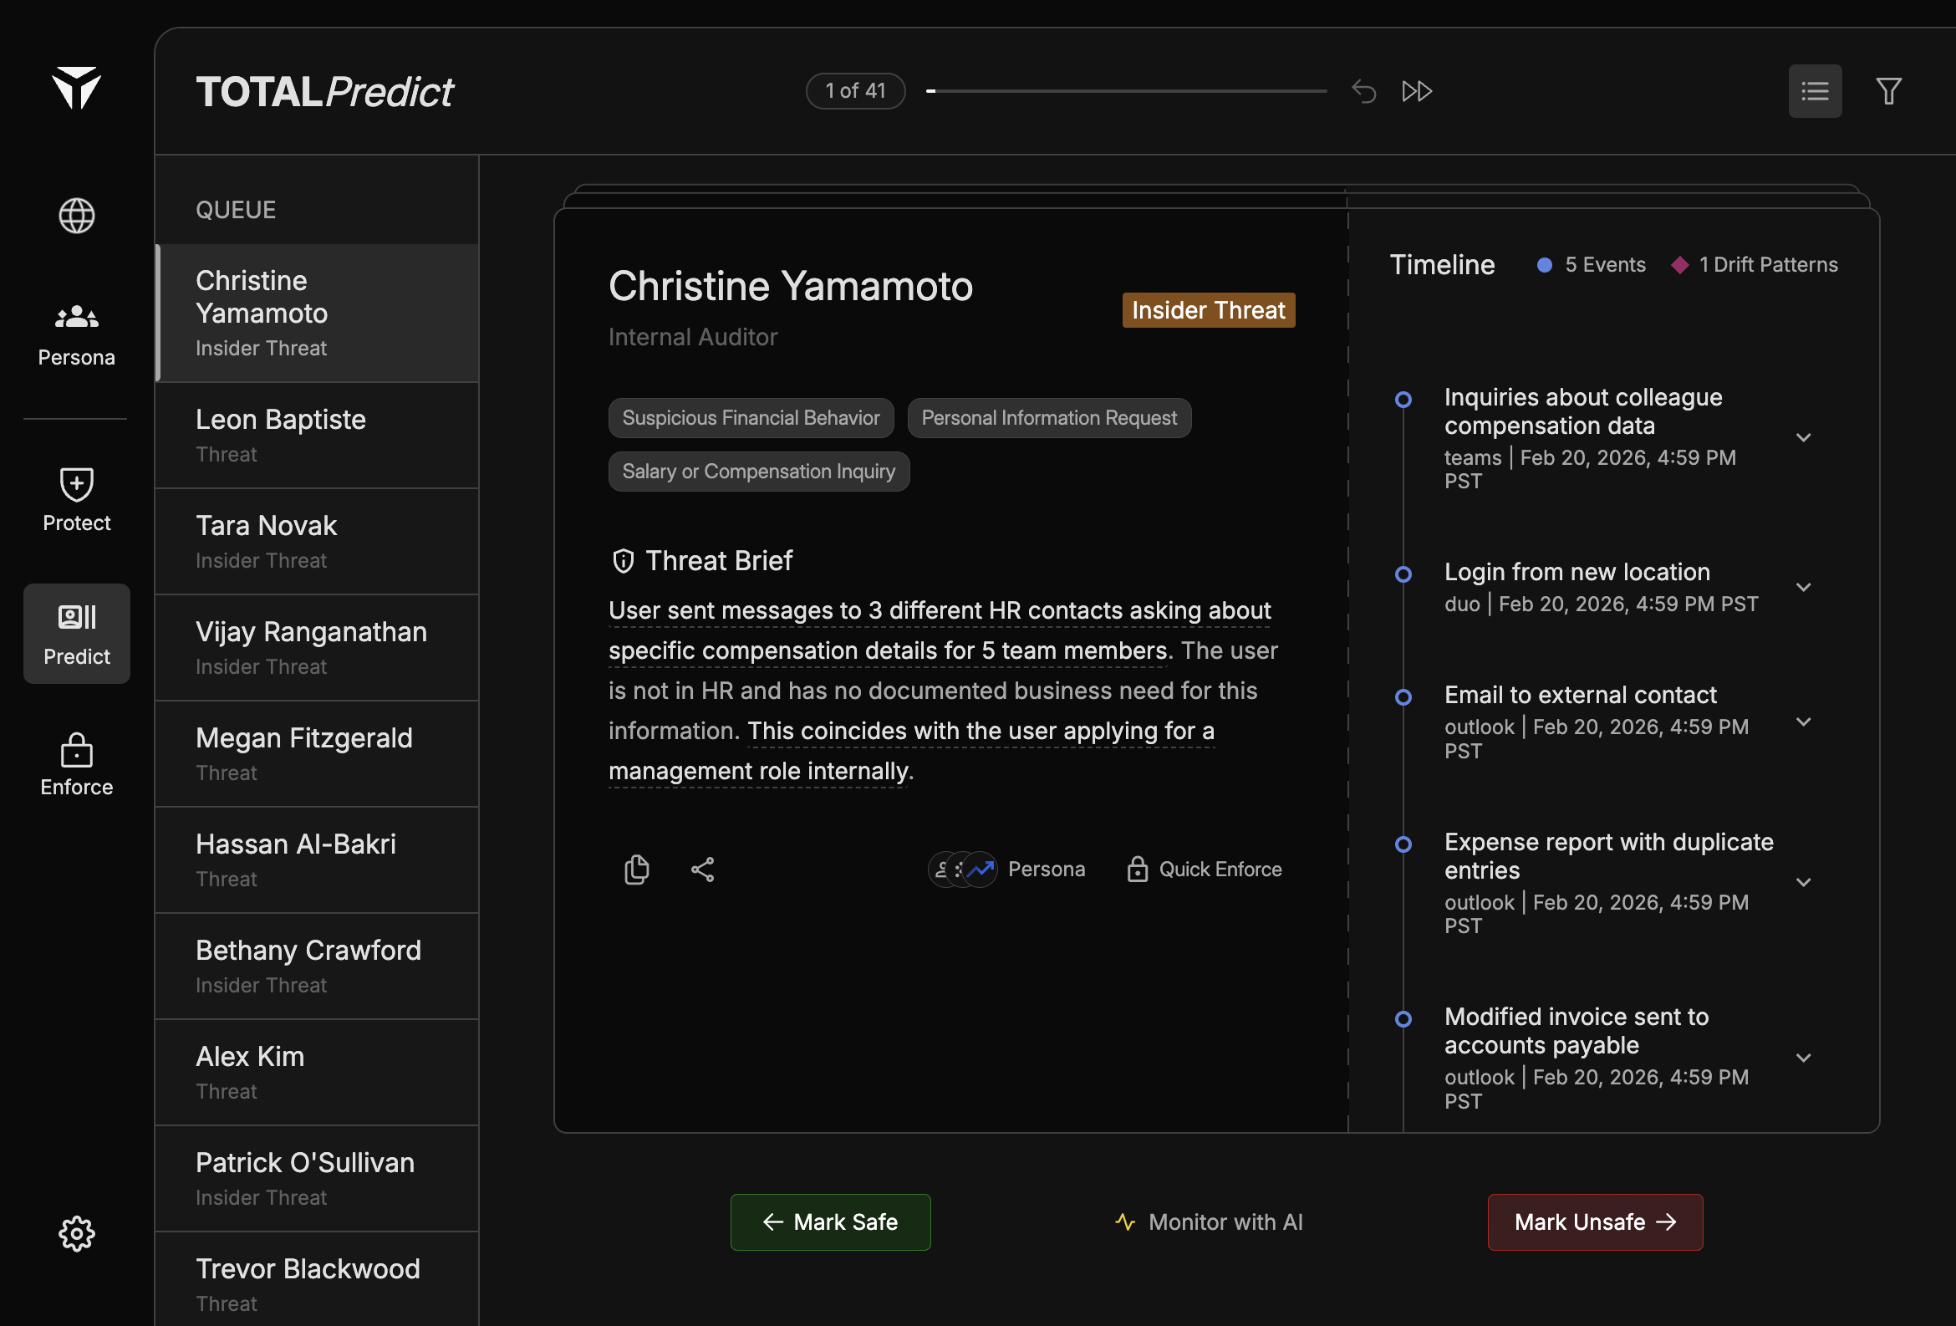Expand Modified invoice sent to accounts payable
Image resolution: width=1956 pixels, height=1326 pixels.
pyautogui.click(x=1804, y=1058)
